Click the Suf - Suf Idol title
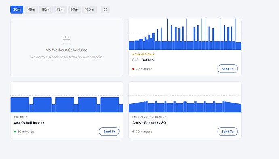279x159 pixels. coord(144,60)
